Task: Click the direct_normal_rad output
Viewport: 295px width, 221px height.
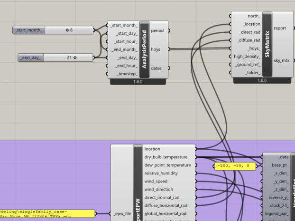Action: [x=162, y=197]
